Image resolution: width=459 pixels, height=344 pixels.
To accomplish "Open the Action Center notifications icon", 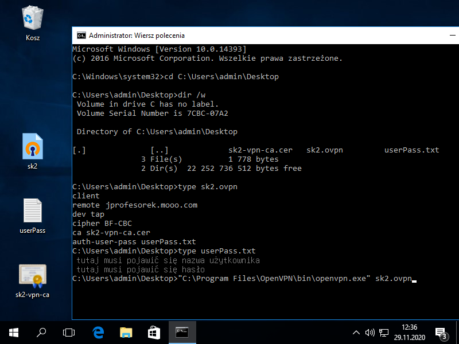I will tap(441, 332).
